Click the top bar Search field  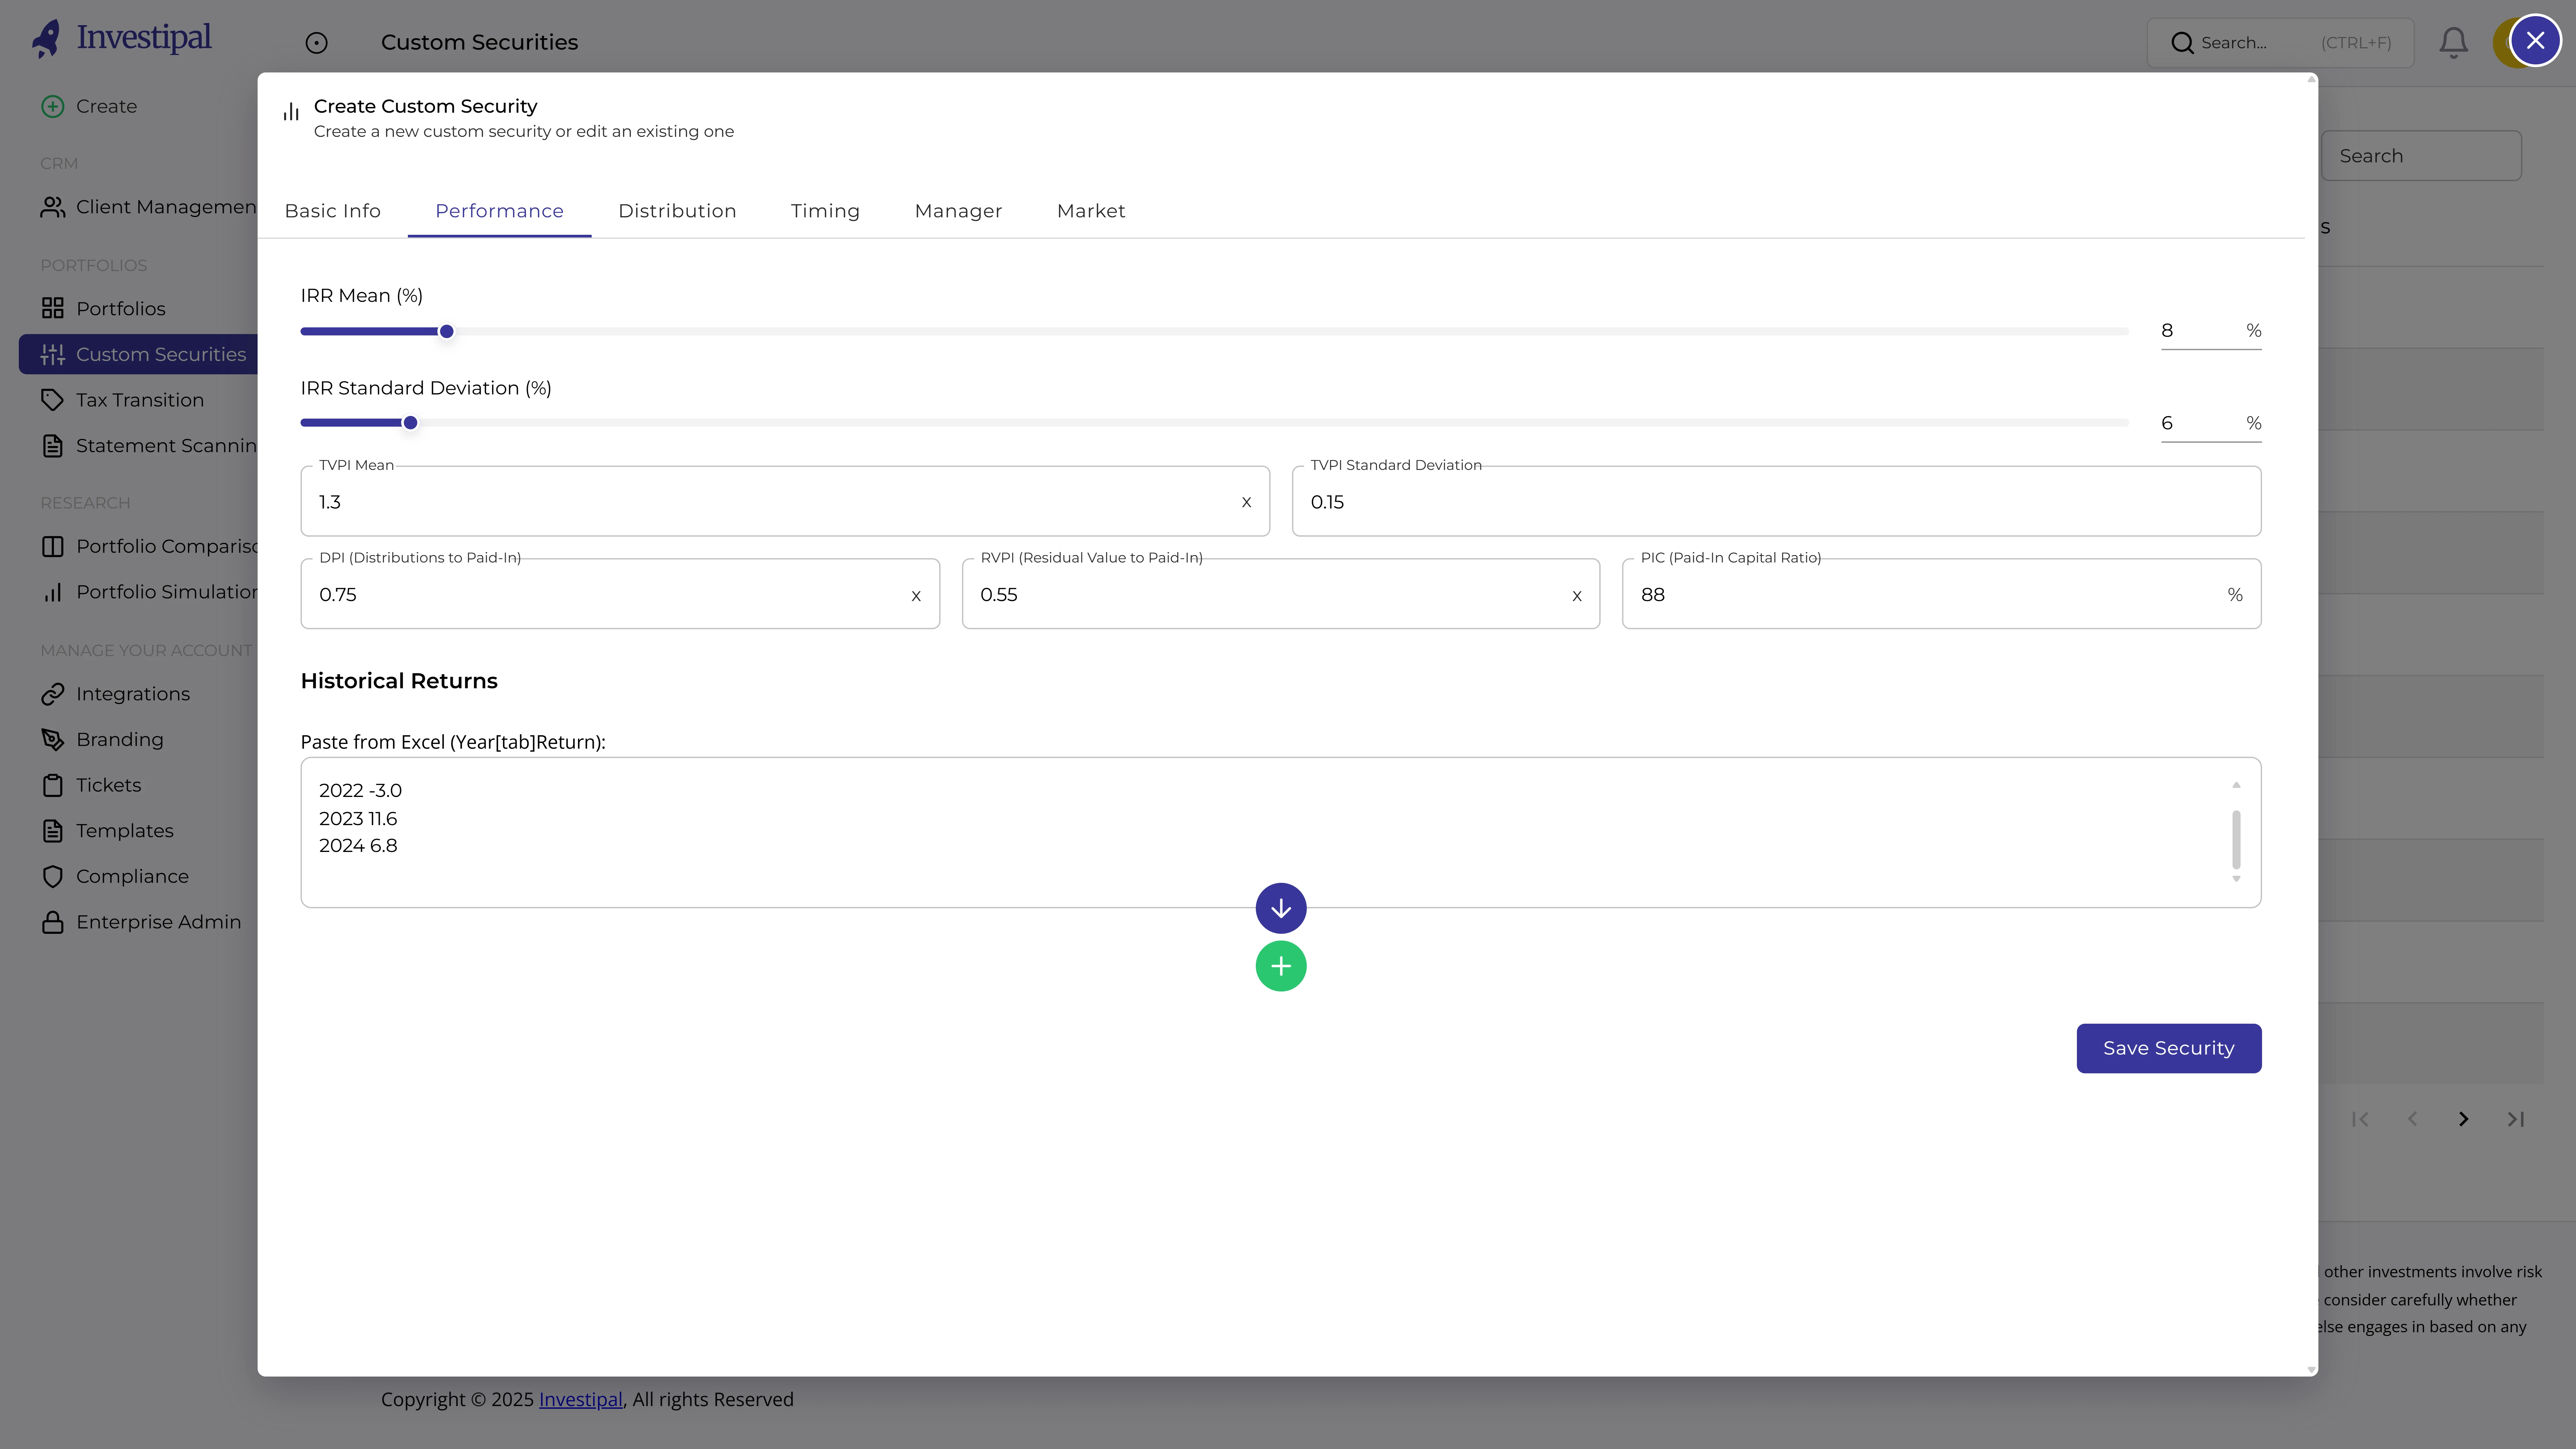pos(2280,43)
